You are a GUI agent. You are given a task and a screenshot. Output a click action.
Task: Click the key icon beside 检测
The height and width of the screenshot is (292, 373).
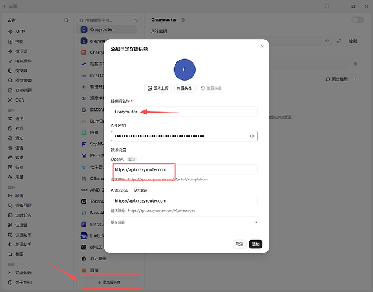coord(340,41)
